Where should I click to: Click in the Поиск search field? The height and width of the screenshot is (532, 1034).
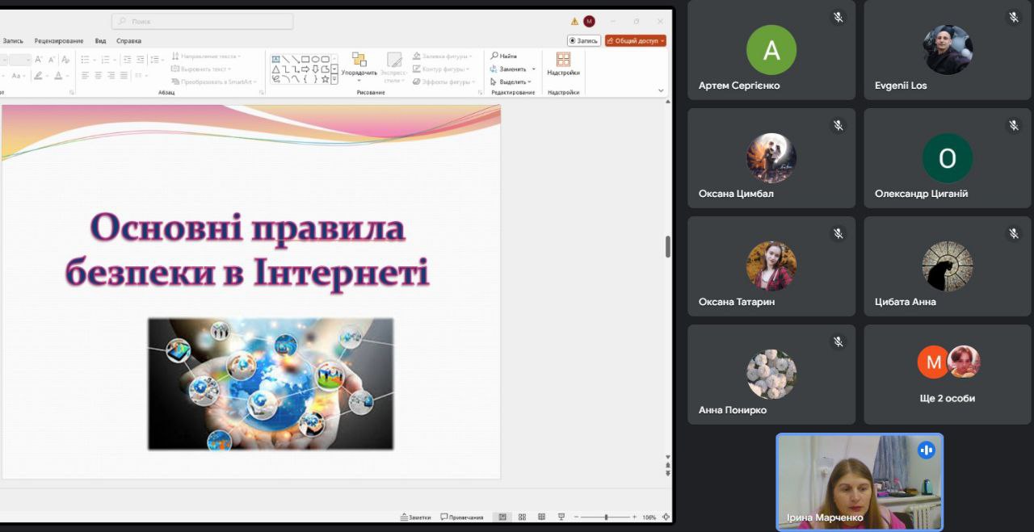tap(202, 21)
